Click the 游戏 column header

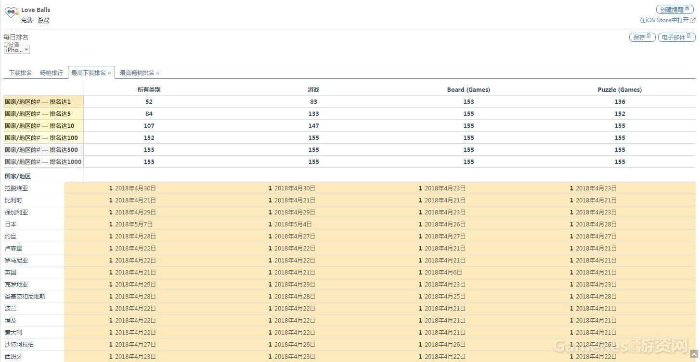click(314, 90)
